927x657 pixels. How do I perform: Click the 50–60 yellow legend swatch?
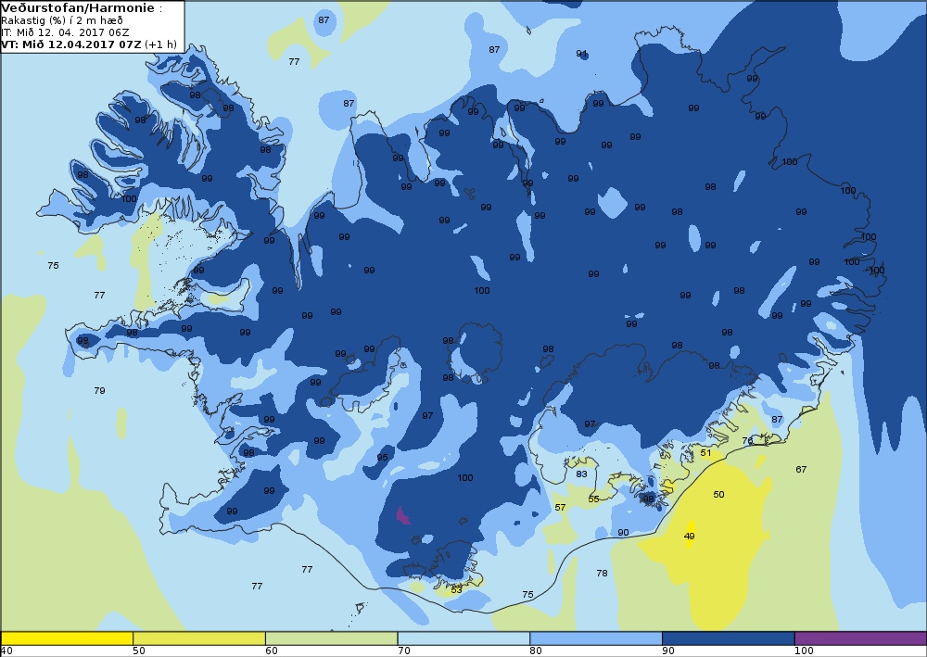click(199, 638)
